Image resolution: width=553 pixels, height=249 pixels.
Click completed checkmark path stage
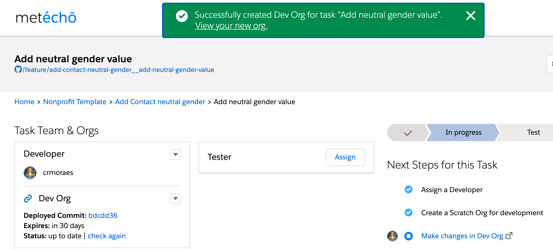point(408,133)
